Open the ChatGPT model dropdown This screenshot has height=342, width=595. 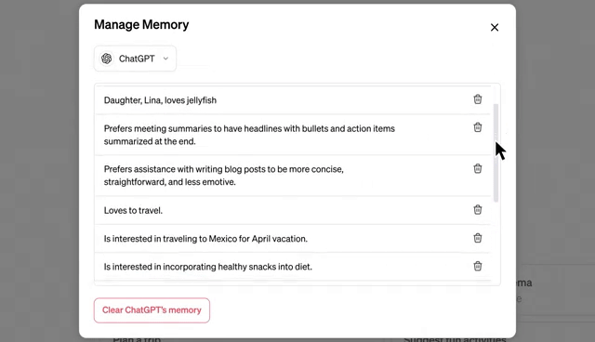[135, 59]
